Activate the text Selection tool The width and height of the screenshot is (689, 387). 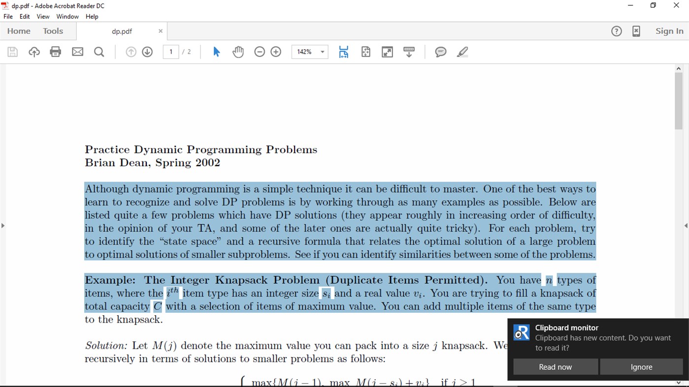pos(216,51)
